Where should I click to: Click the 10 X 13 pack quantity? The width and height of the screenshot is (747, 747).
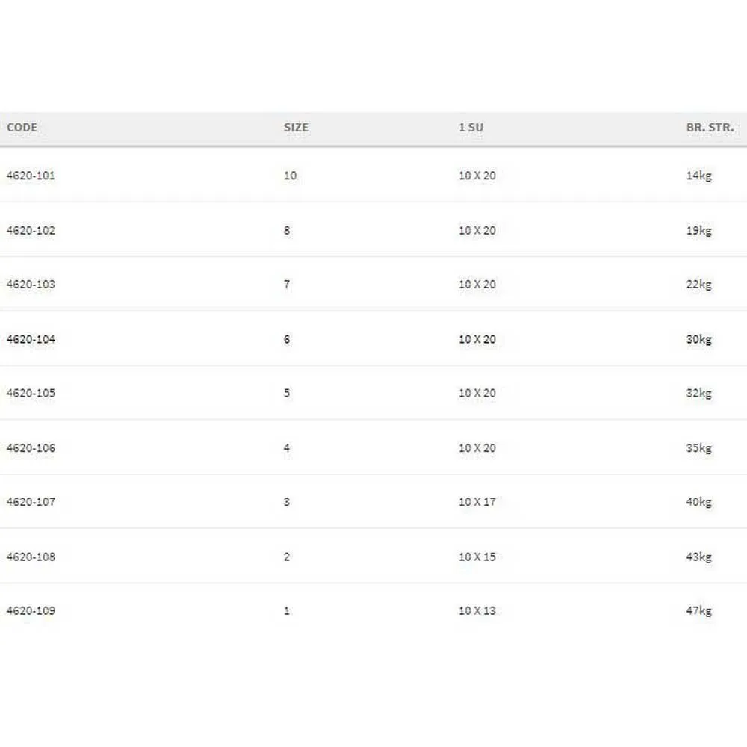coord(477,611)
